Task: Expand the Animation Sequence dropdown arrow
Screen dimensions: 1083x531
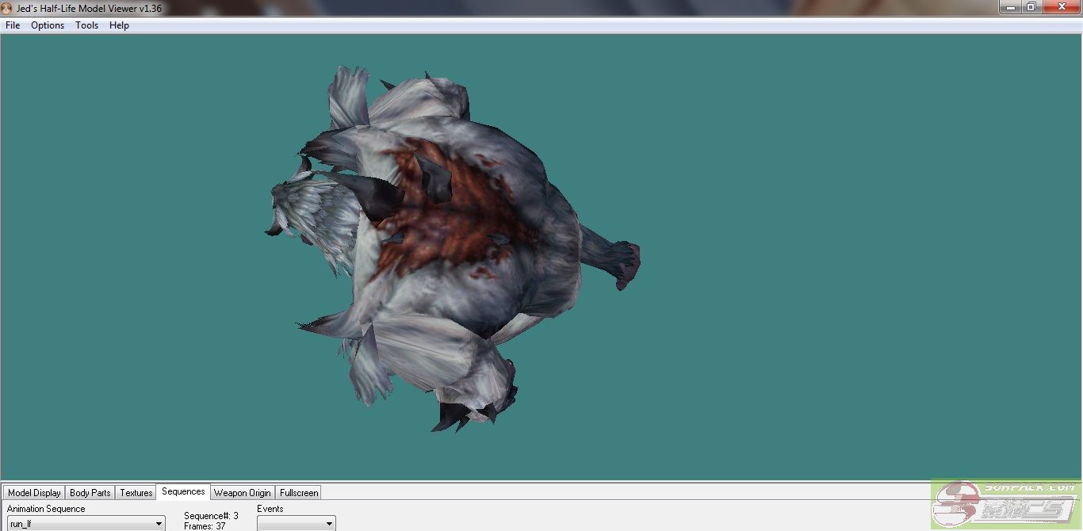Action: (159, 524)
